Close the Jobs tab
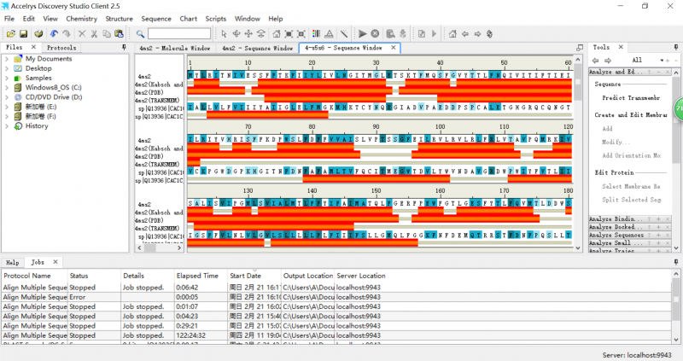Screen dimensions: 683x361 55,262
